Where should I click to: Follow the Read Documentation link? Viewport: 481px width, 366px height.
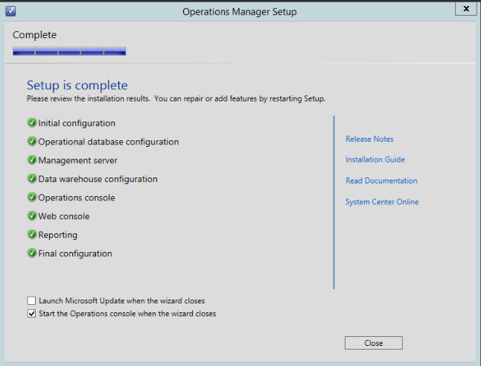(381, 181)
